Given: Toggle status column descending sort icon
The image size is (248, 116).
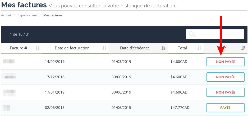Looking at the screenshot, I should [x=243, y=48].
